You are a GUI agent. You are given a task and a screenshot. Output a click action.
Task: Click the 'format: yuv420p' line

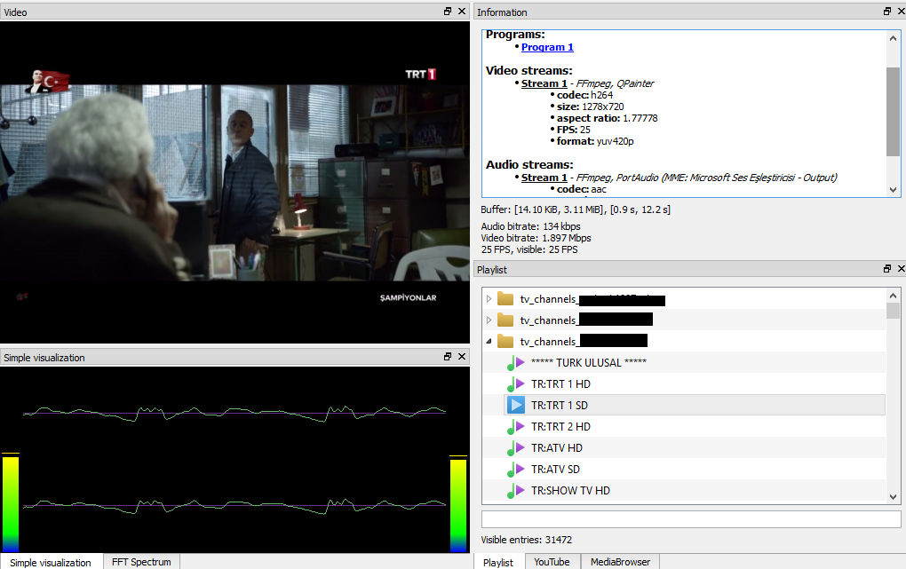click(x=595, y=141)
